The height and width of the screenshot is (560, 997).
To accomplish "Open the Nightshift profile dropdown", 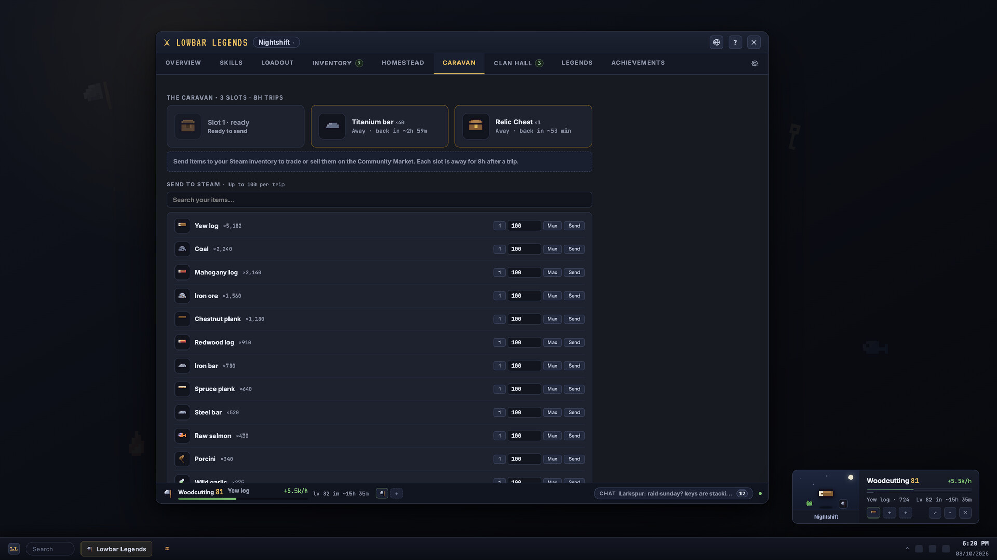I will pos(276,43).
